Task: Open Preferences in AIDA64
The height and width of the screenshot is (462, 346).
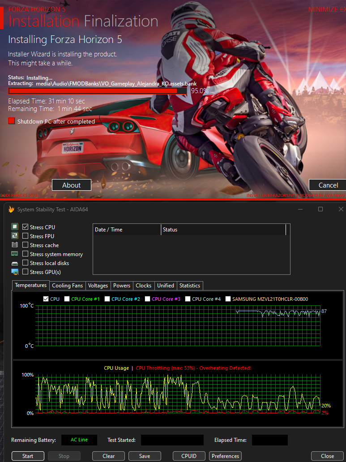Action: [x=225, y=456]
